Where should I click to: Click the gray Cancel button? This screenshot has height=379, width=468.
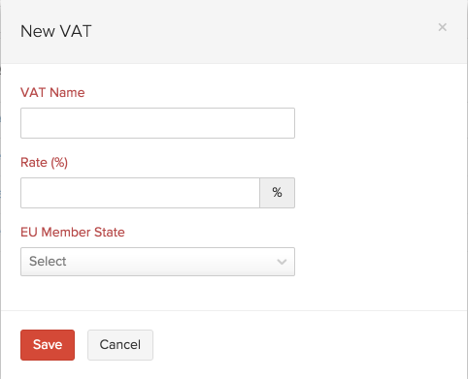pyautogui.click(x=120, y=345)
